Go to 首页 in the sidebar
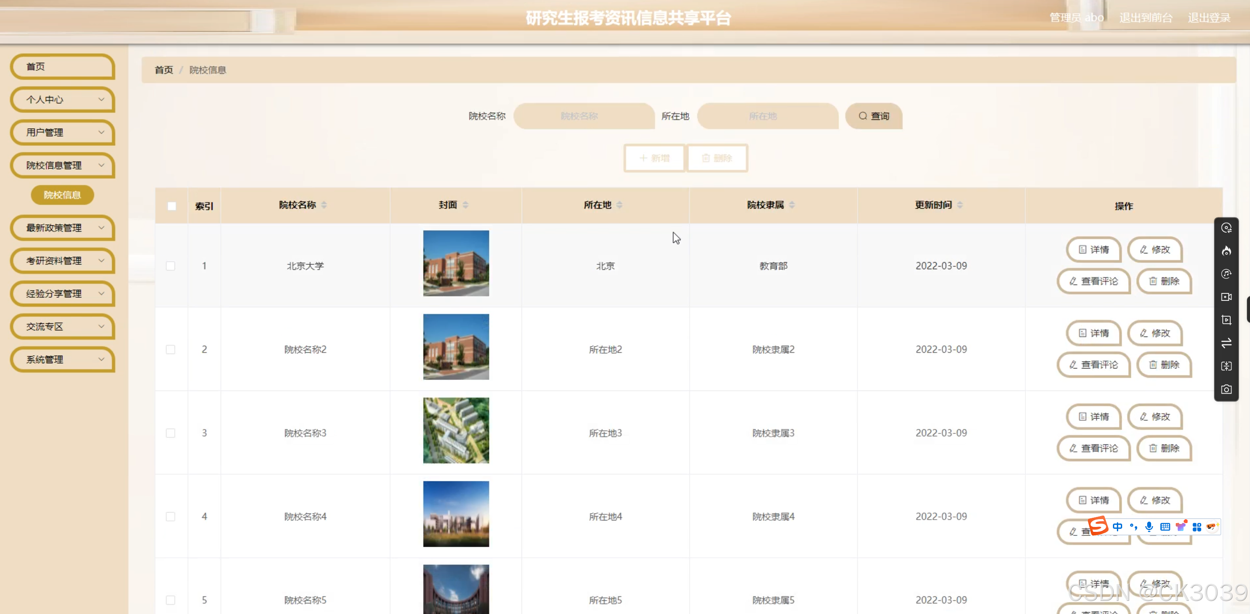Image resolution: width=1250 pixels, height=614 pixels. pos(62,66)
